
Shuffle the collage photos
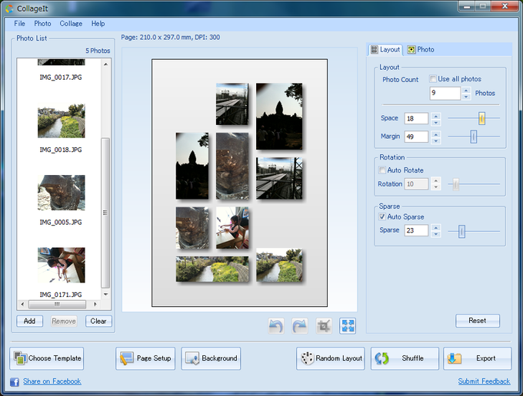coord(405,358)
